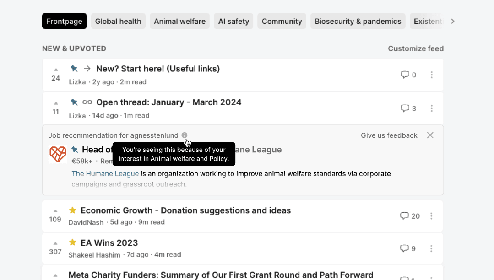Click The Humane League heart logo
494x280 pixels.
click(x=58, y=154)
